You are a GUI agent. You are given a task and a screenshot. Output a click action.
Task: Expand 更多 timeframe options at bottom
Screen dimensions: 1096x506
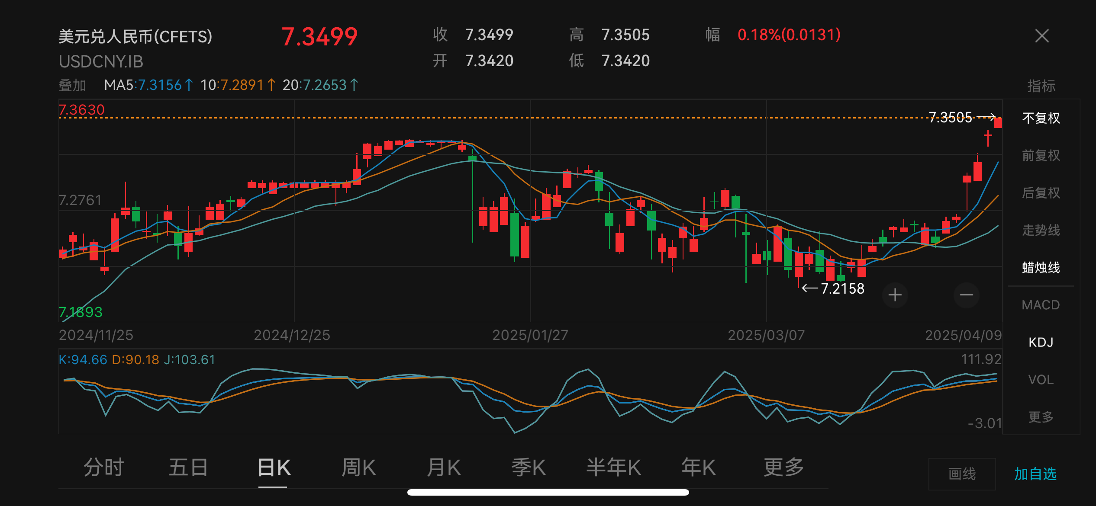click(x=783, y=468)
